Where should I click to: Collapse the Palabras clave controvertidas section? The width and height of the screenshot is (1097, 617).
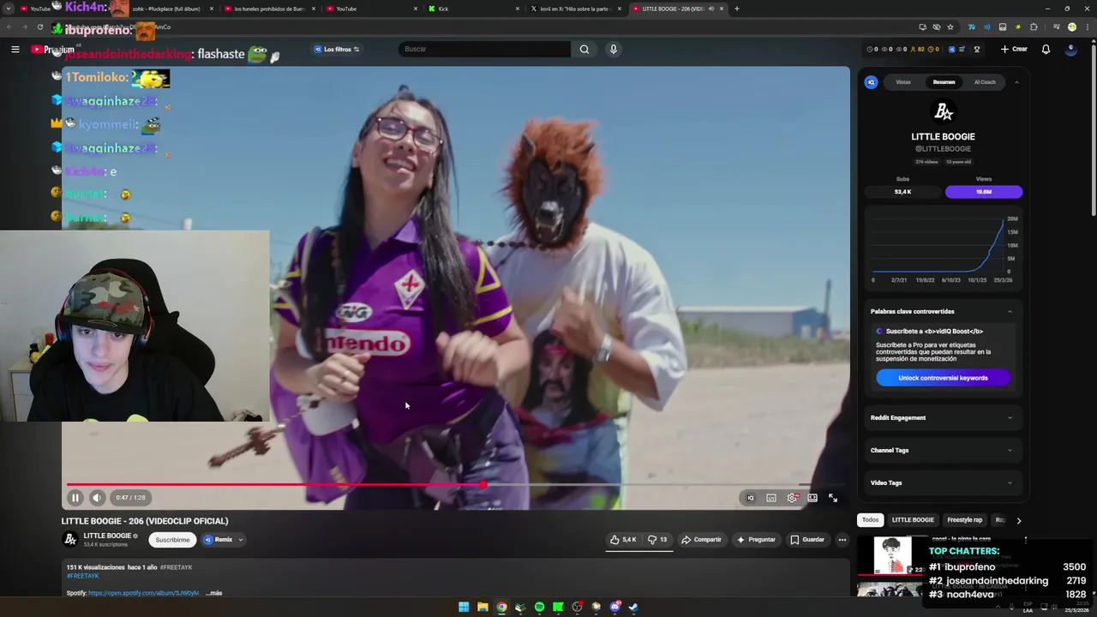point(1010,311)
